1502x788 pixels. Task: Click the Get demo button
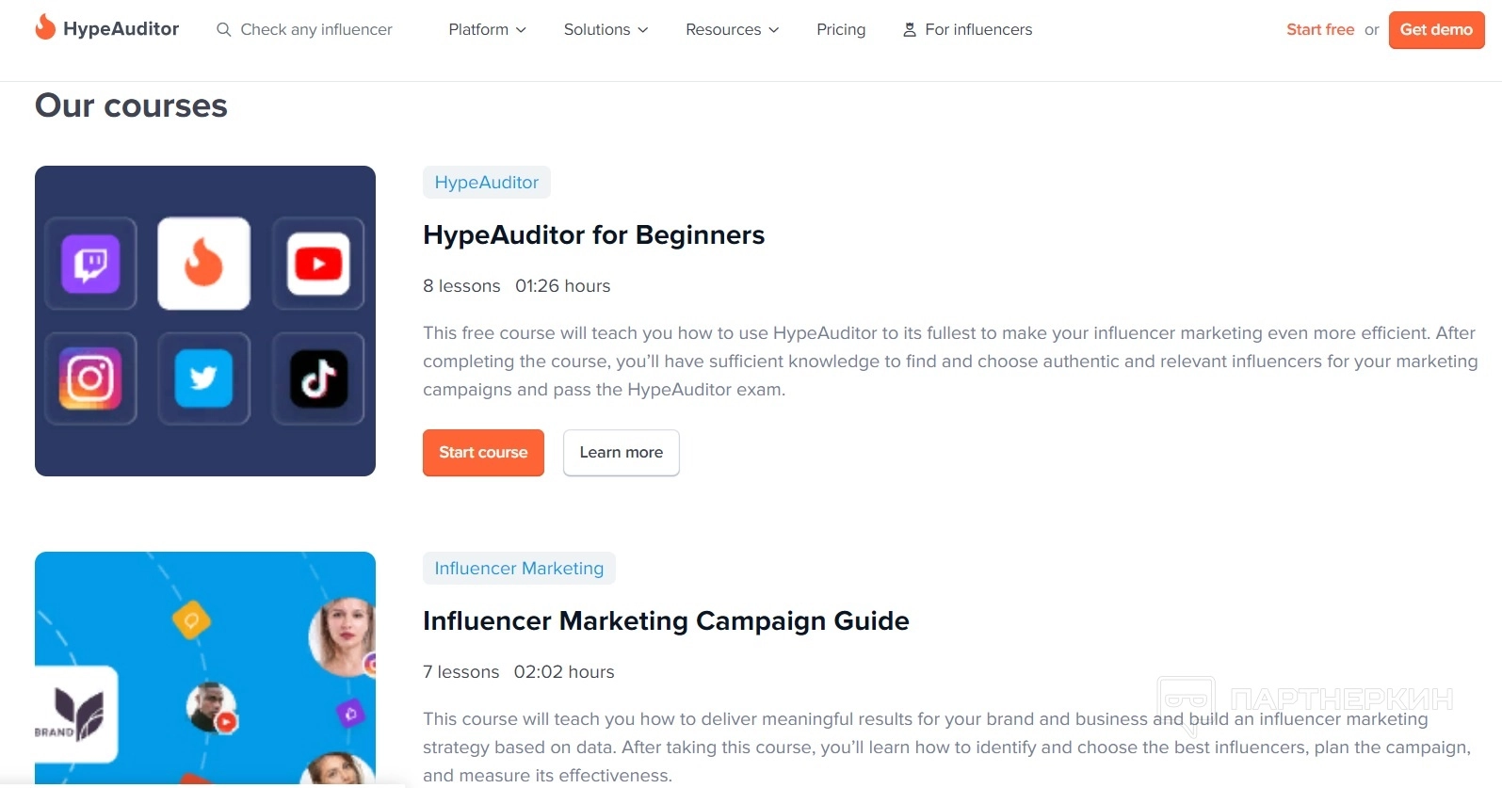pyautogui.click(x=1436, y=30)
